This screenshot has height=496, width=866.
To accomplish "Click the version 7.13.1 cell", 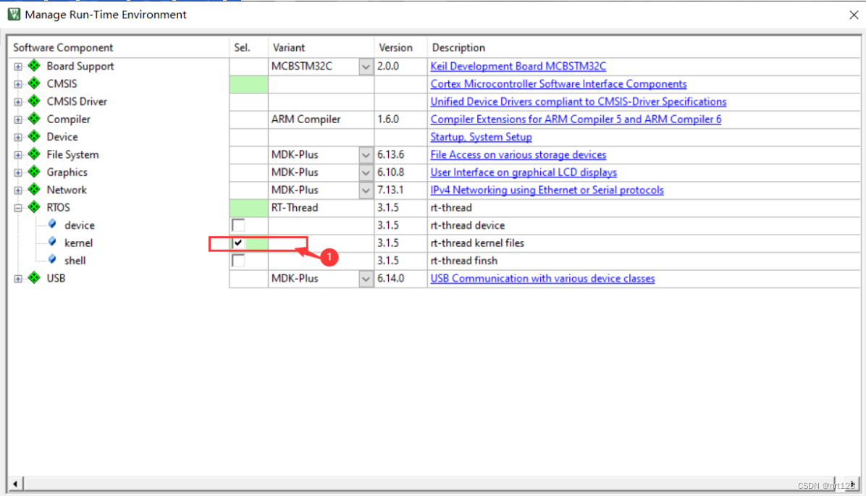I will pyautogui.click(x=400, y=190).
